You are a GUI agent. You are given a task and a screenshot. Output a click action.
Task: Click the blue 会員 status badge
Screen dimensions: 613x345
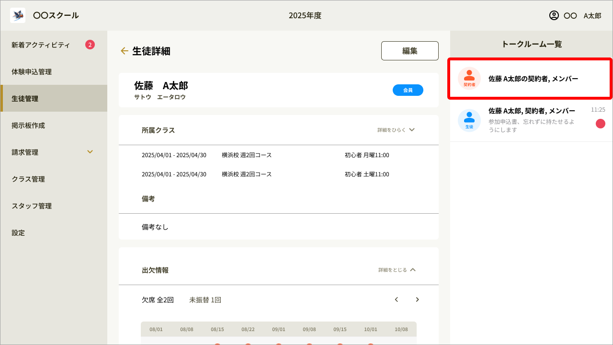point(408,90)
